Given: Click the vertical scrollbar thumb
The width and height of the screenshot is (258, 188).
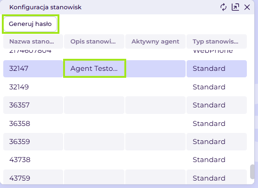Looking at the screenshot, I should click(252, 172).
